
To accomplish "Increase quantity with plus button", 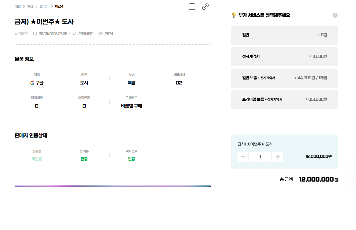I will pyautogui.click(x=277, y=157).
